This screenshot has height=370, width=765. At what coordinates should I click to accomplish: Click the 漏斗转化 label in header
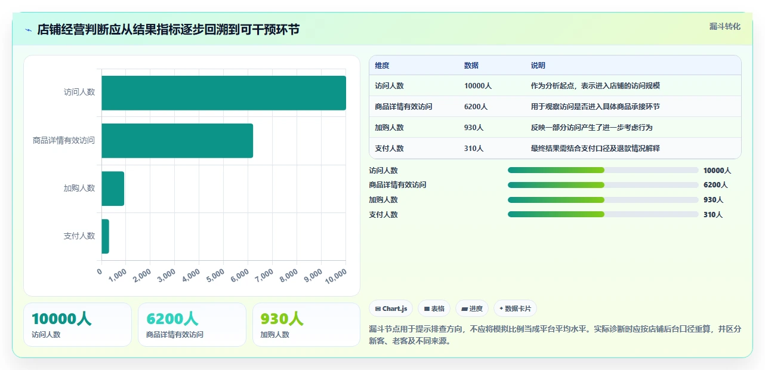point(725,26)
